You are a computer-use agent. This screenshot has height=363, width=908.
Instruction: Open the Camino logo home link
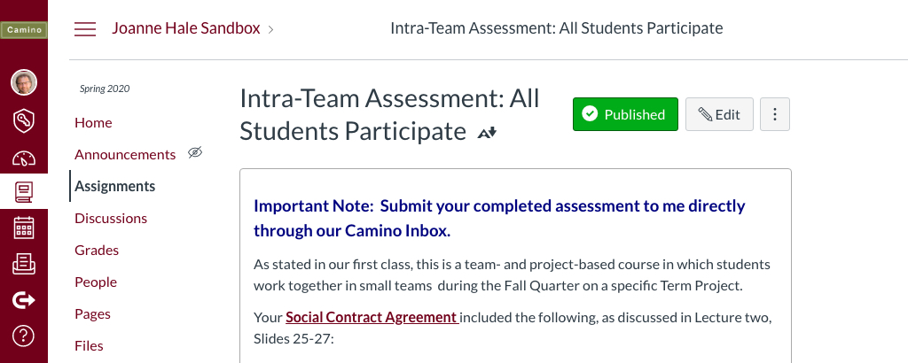[24, 30]
